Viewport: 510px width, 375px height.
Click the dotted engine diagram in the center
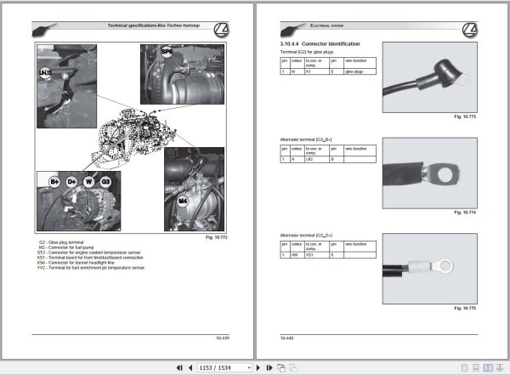(x=133, y=139)
